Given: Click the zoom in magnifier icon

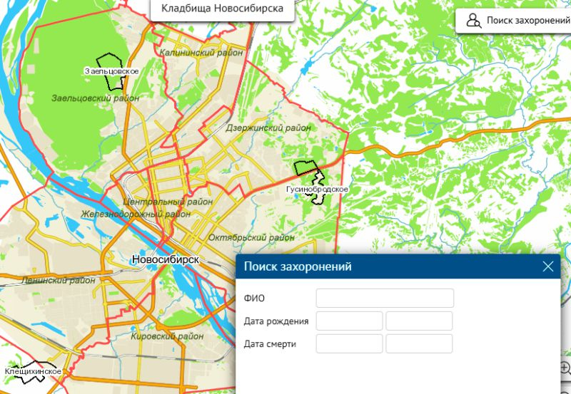Looking at the screenshot, I should click(x=565, y=368).
